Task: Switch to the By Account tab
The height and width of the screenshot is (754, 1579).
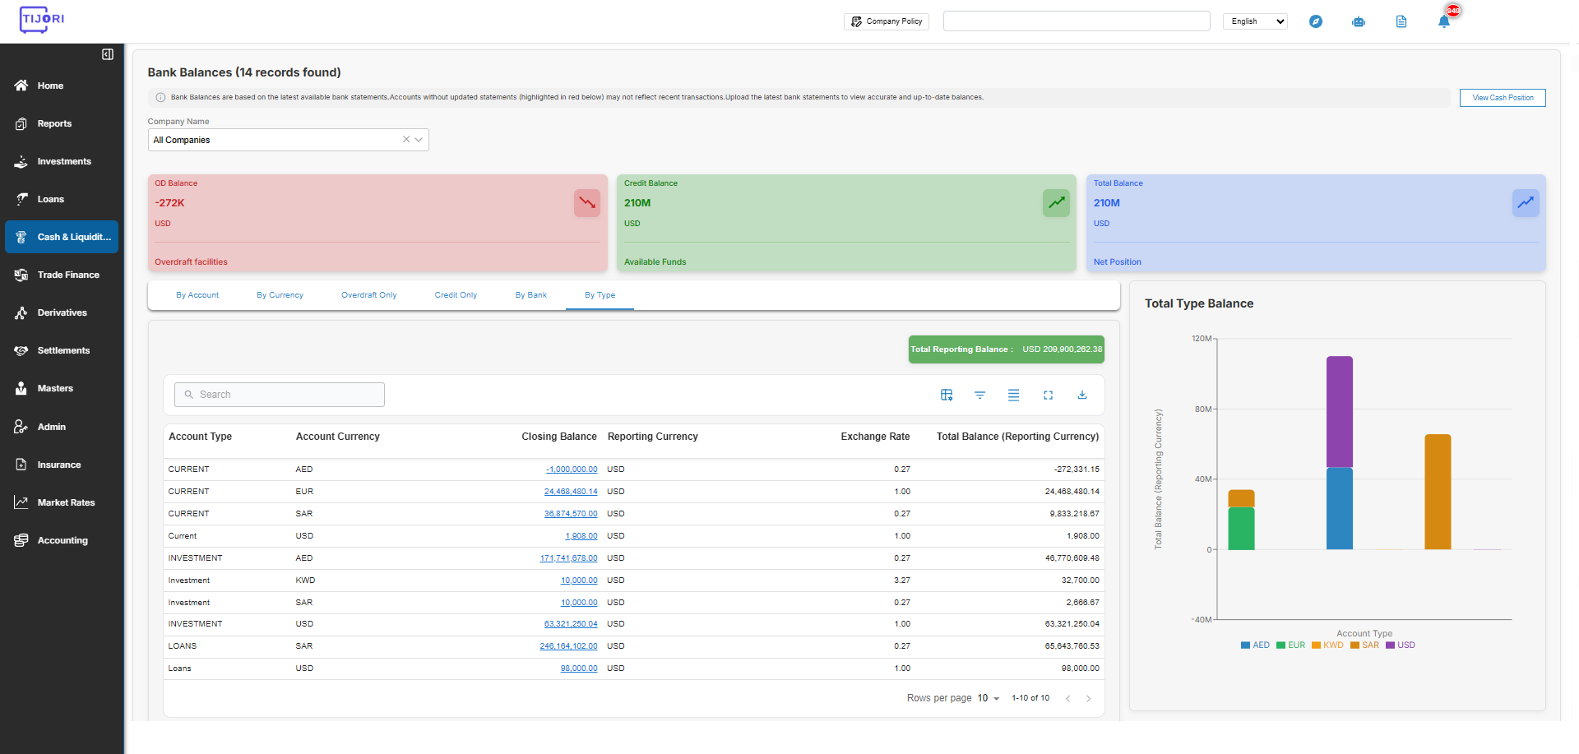Action: tap(197, 295)
